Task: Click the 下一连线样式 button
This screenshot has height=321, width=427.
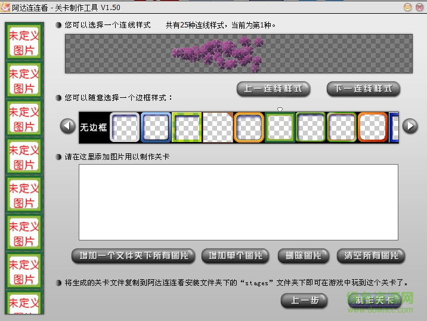Action: 364,88
